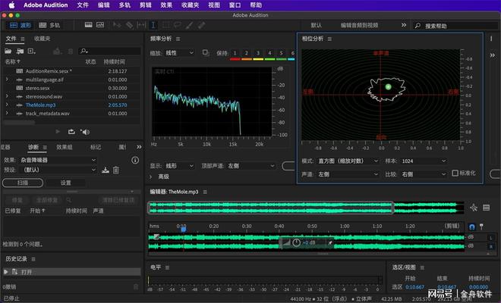Select the Time Selection I-beam tool
This screenshot has width=501, height=303.
pyautogui.click(x=153, y=25)
